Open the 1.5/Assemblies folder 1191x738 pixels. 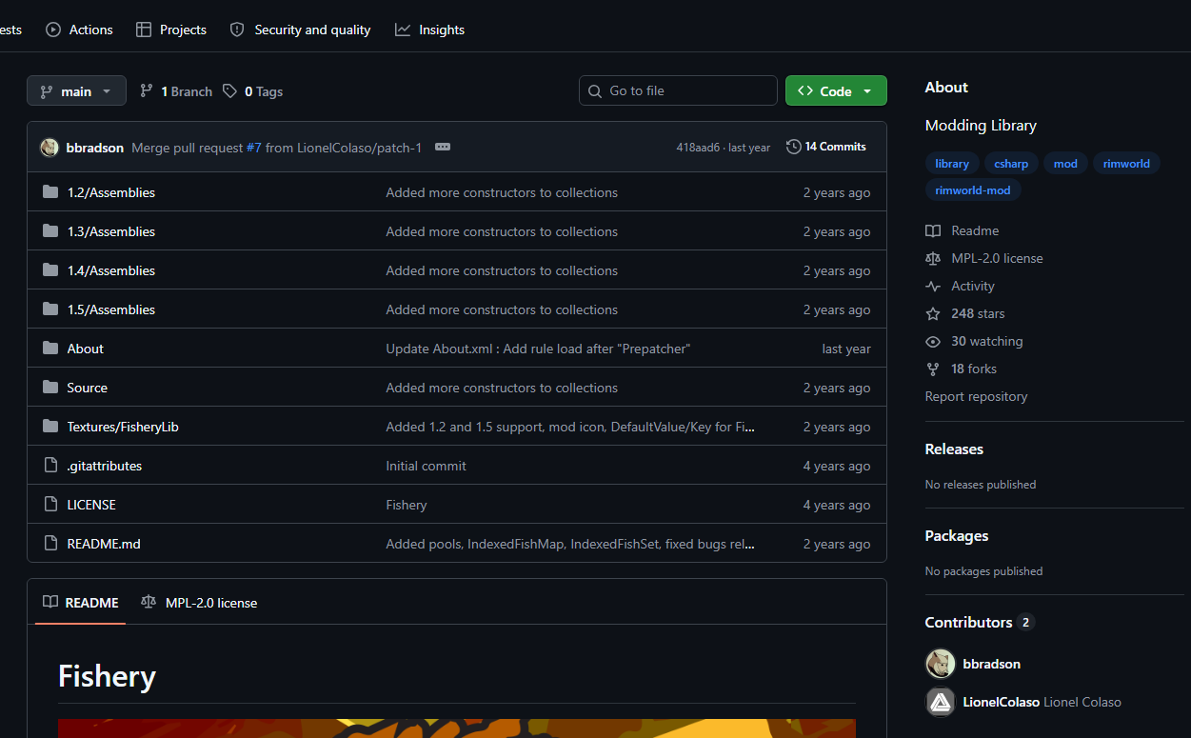click(111, 309)
